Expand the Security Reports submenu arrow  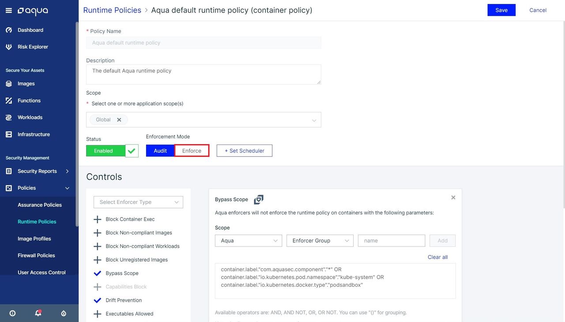[x=68, y=171]
